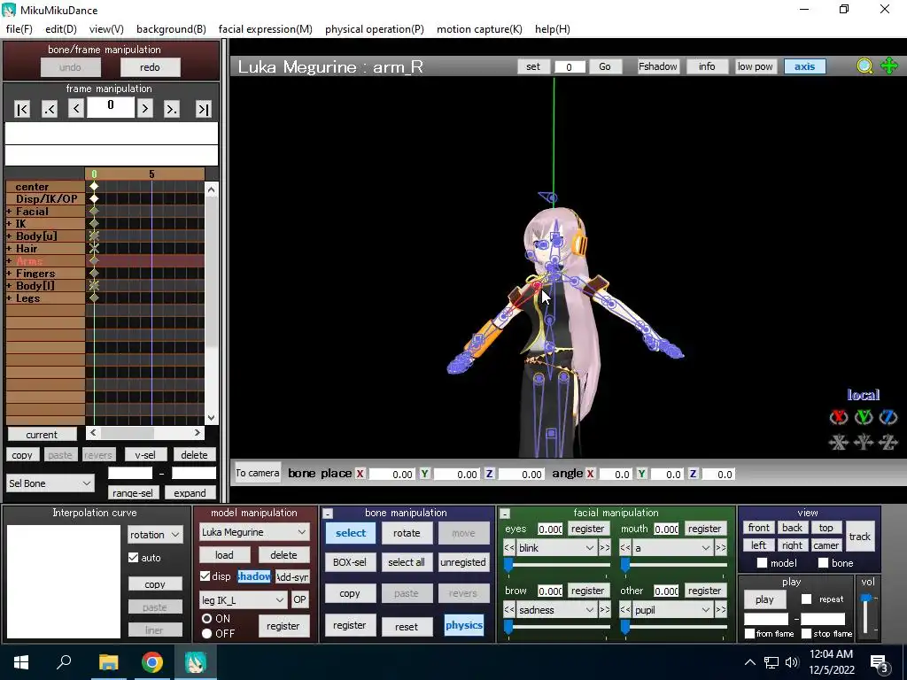Click next eyes morph arrow button
Viewport: 907px width, 680px height.
(604, 547)
